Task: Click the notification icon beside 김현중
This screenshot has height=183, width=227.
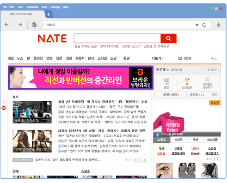Action: [180, 58]
